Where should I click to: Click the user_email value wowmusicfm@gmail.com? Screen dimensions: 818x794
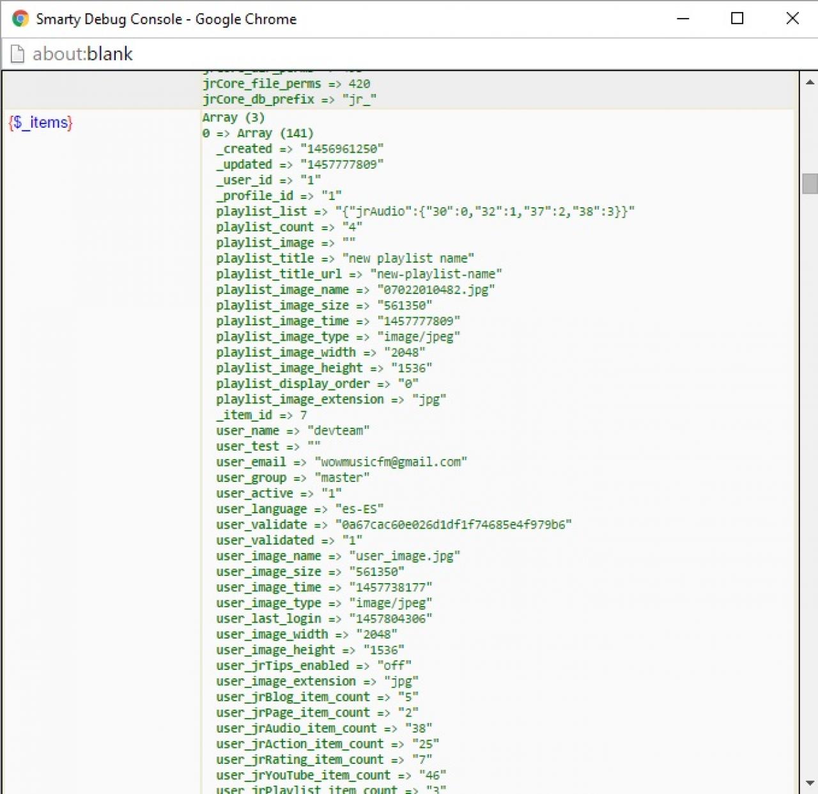coord(390,462)
